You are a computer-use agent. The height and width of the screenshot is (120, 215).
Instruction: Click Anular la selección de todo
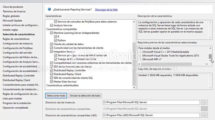85,96
